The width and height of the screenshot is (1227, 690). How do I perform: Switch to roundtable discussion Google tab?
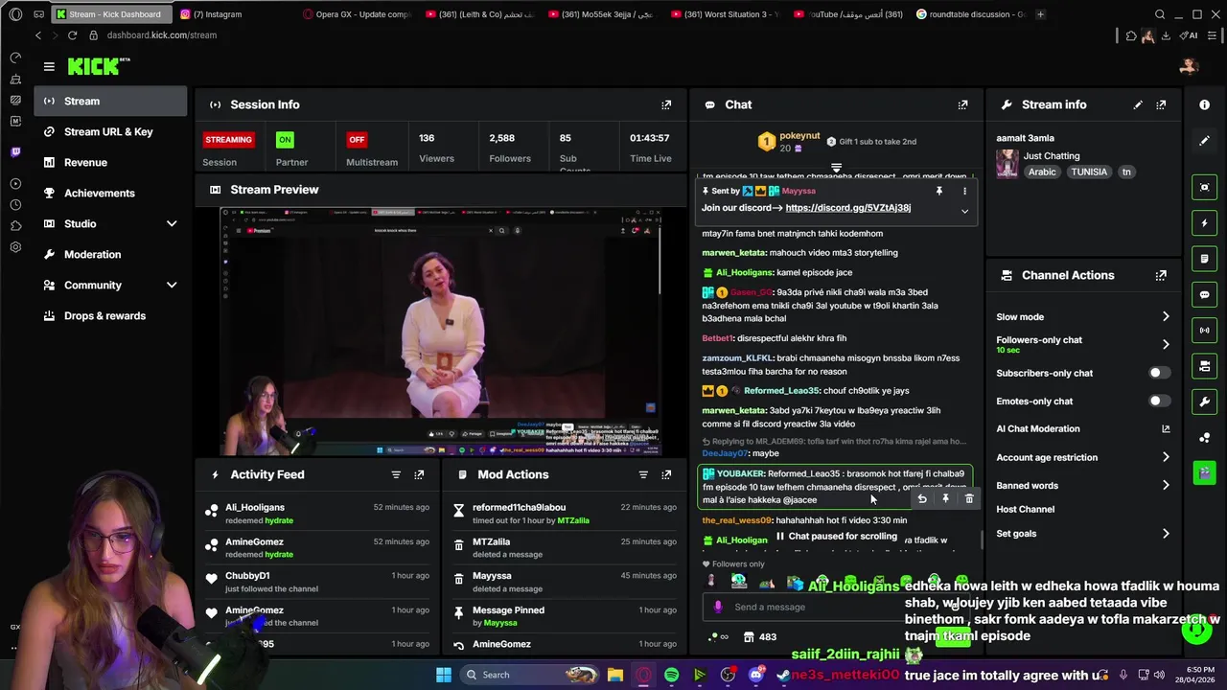tap(970, 14)
